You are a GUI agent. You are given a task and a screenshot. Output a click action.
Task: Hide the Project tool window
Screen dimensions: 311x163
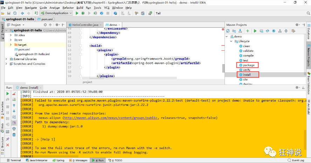(63, 25)
